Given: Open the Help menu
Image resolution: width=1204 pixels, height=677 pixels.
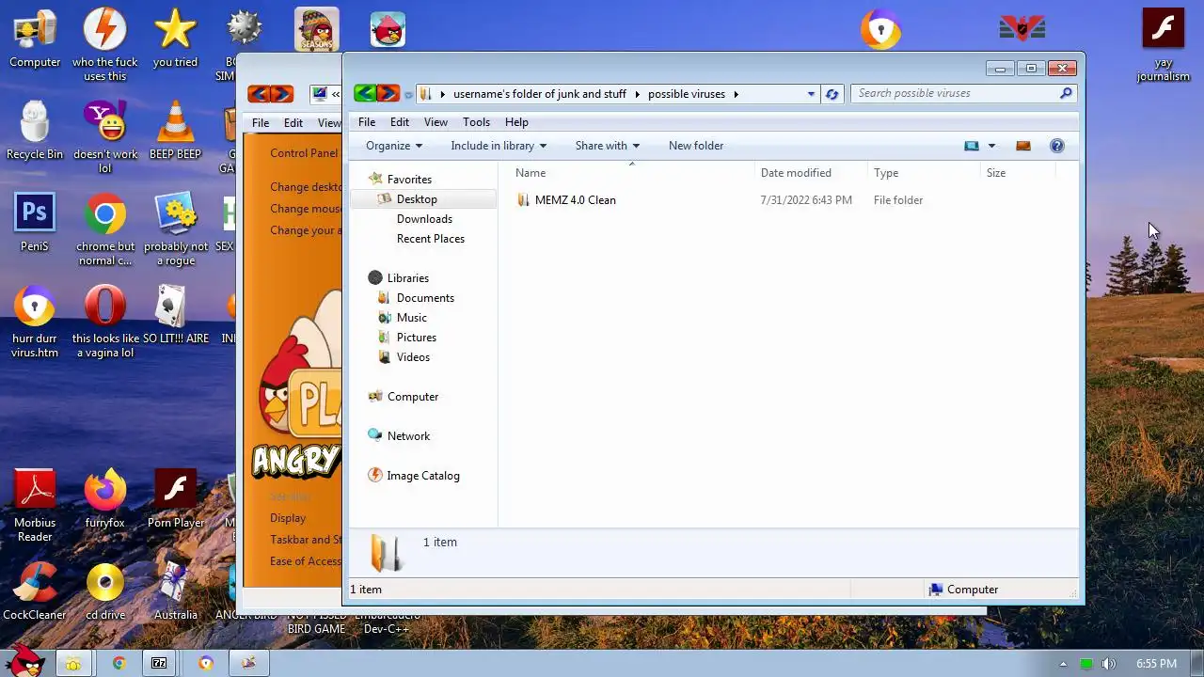Looking at the screenshot, I should [516, 122].
